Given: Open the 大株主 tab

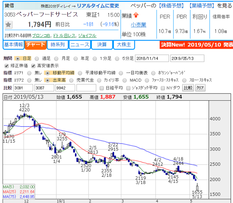Looking at the screenshot, I should click(x=124, y=45).
